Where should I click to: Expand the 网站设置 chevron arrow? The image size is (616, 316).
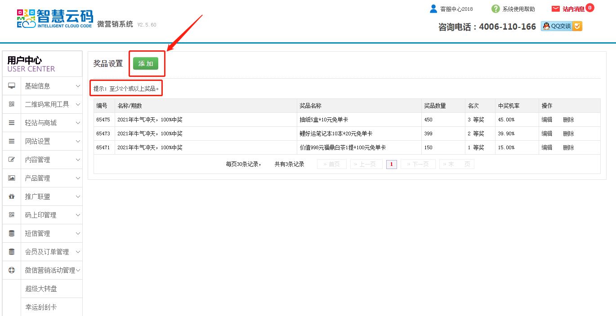(78, 141)
